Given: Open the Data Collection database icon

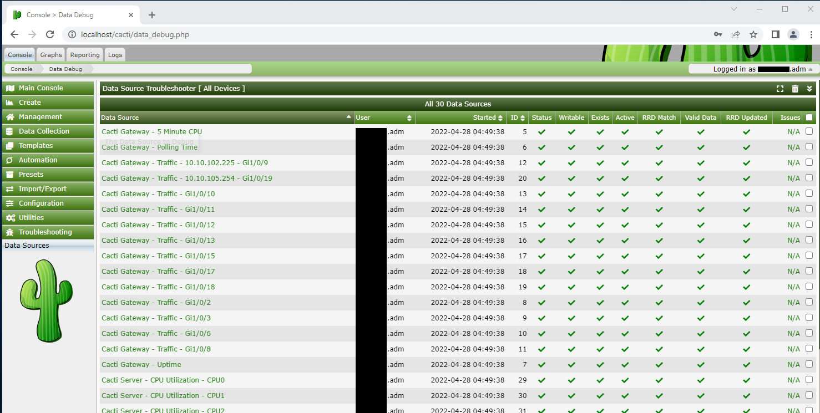Looking at the screenshot, I should coord(10,131).
